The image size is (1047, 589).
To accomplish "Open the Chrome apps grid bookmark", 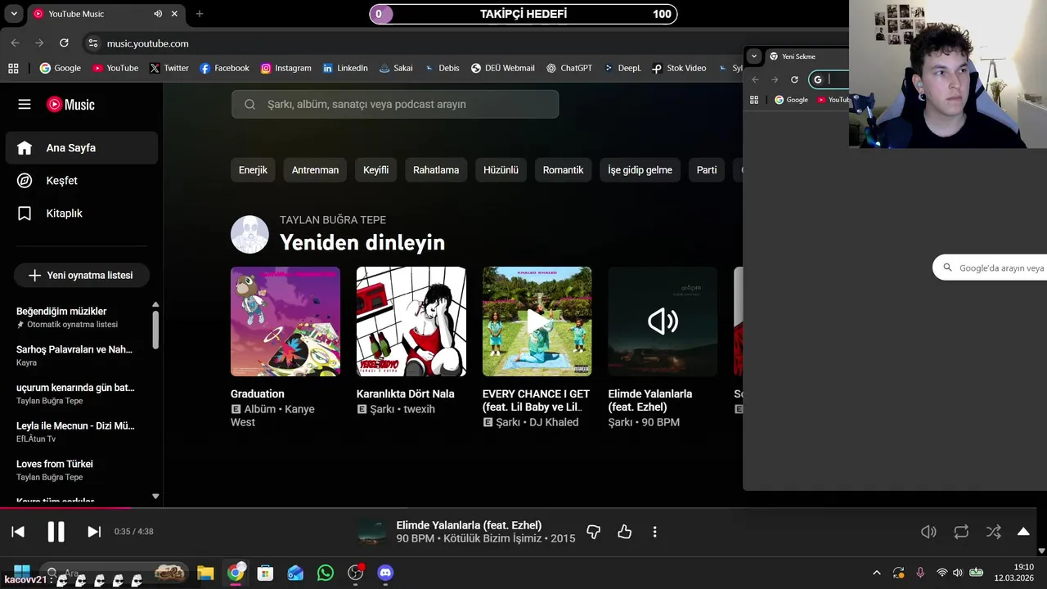I will coord(13,68).
